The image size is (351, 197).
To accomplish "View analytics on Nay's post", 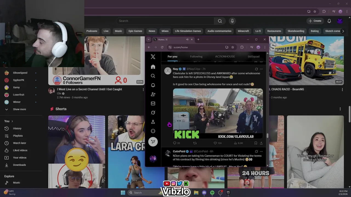I will coord(235,143).
